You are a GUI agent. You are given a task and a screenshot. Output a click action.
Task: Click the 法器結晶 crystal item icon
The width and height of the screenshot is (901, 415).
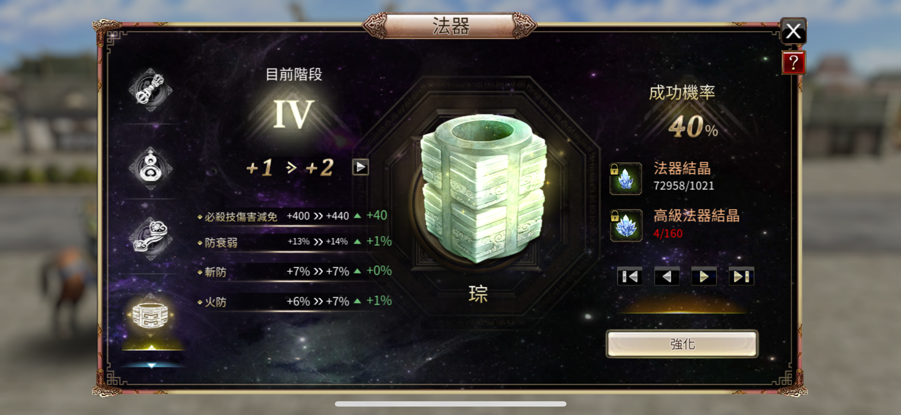tap(626, 178)
